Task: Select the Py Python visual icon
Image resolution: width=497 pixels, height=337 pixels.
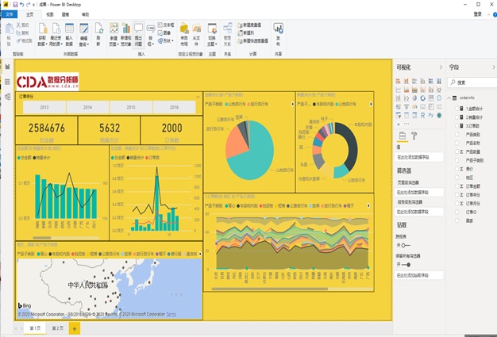Action: (431, 116)
